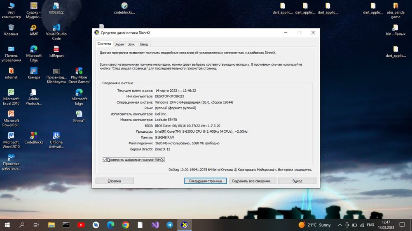
Task: Open File Explorer from the taskbar
Action: click(x=51, y=225)
